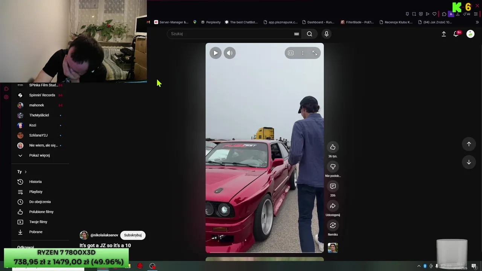
Task: Open YouTube notifications bell
Action: pos(456,34)
